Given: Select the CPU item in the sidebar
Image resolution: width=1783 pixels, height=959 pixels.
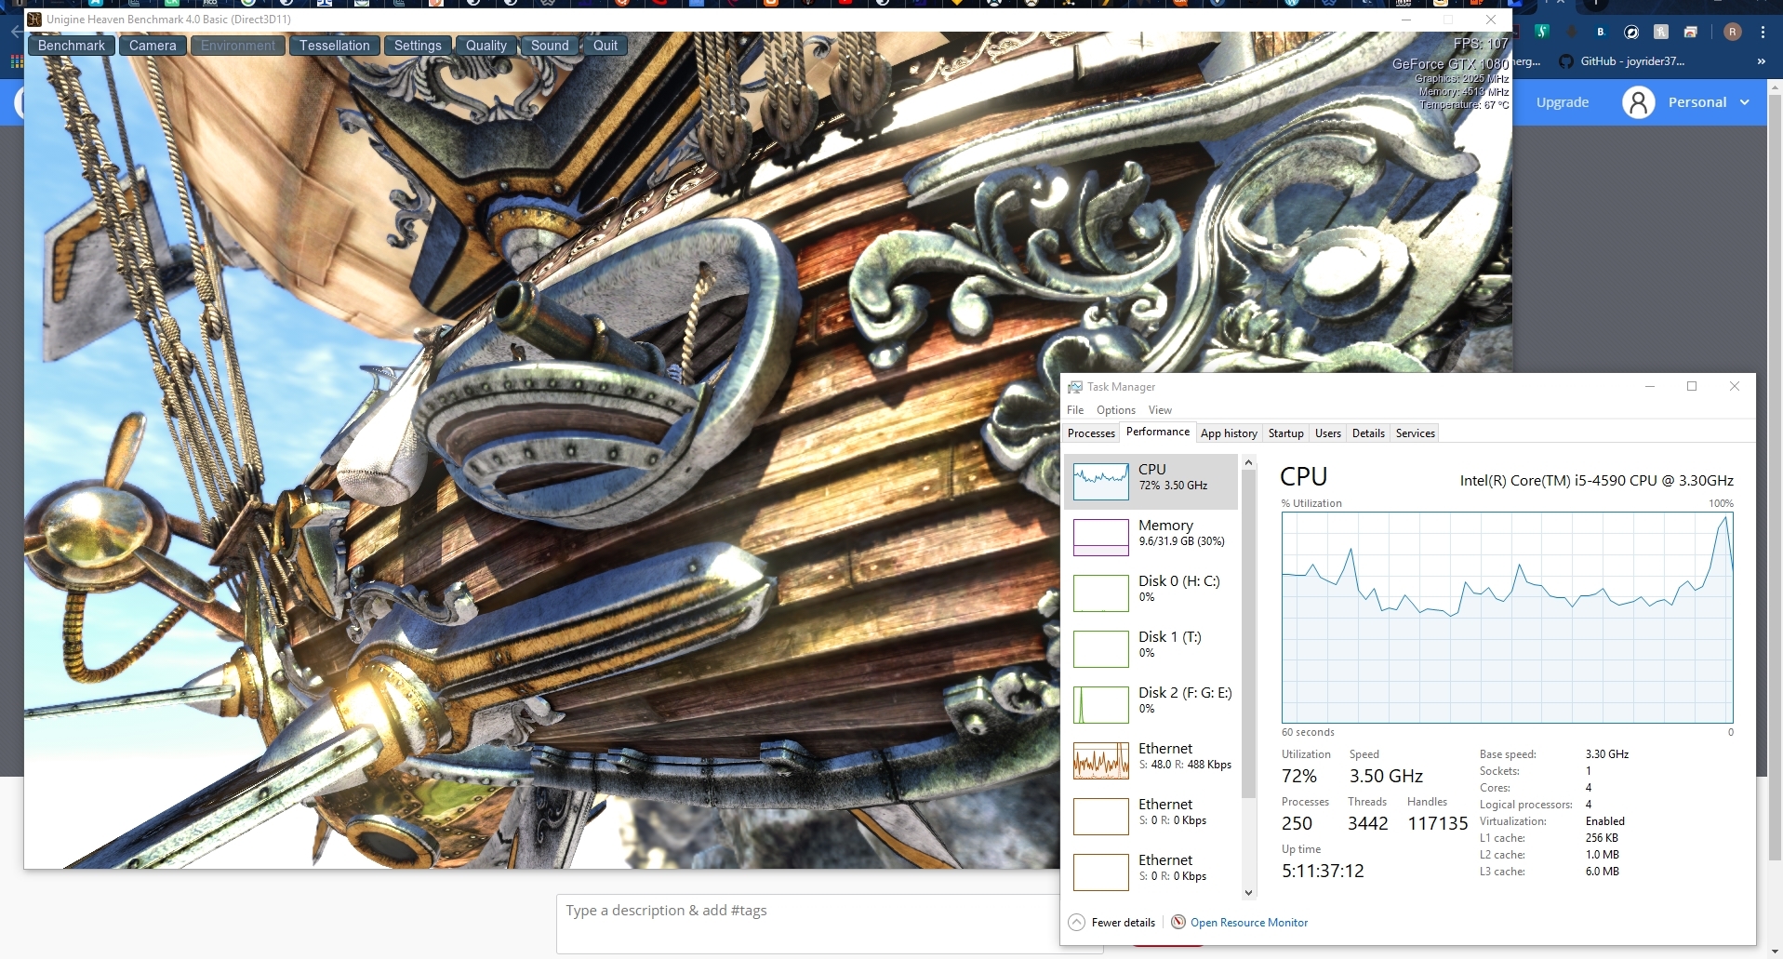Looking at the screenshot, I should pos(1151,482).
